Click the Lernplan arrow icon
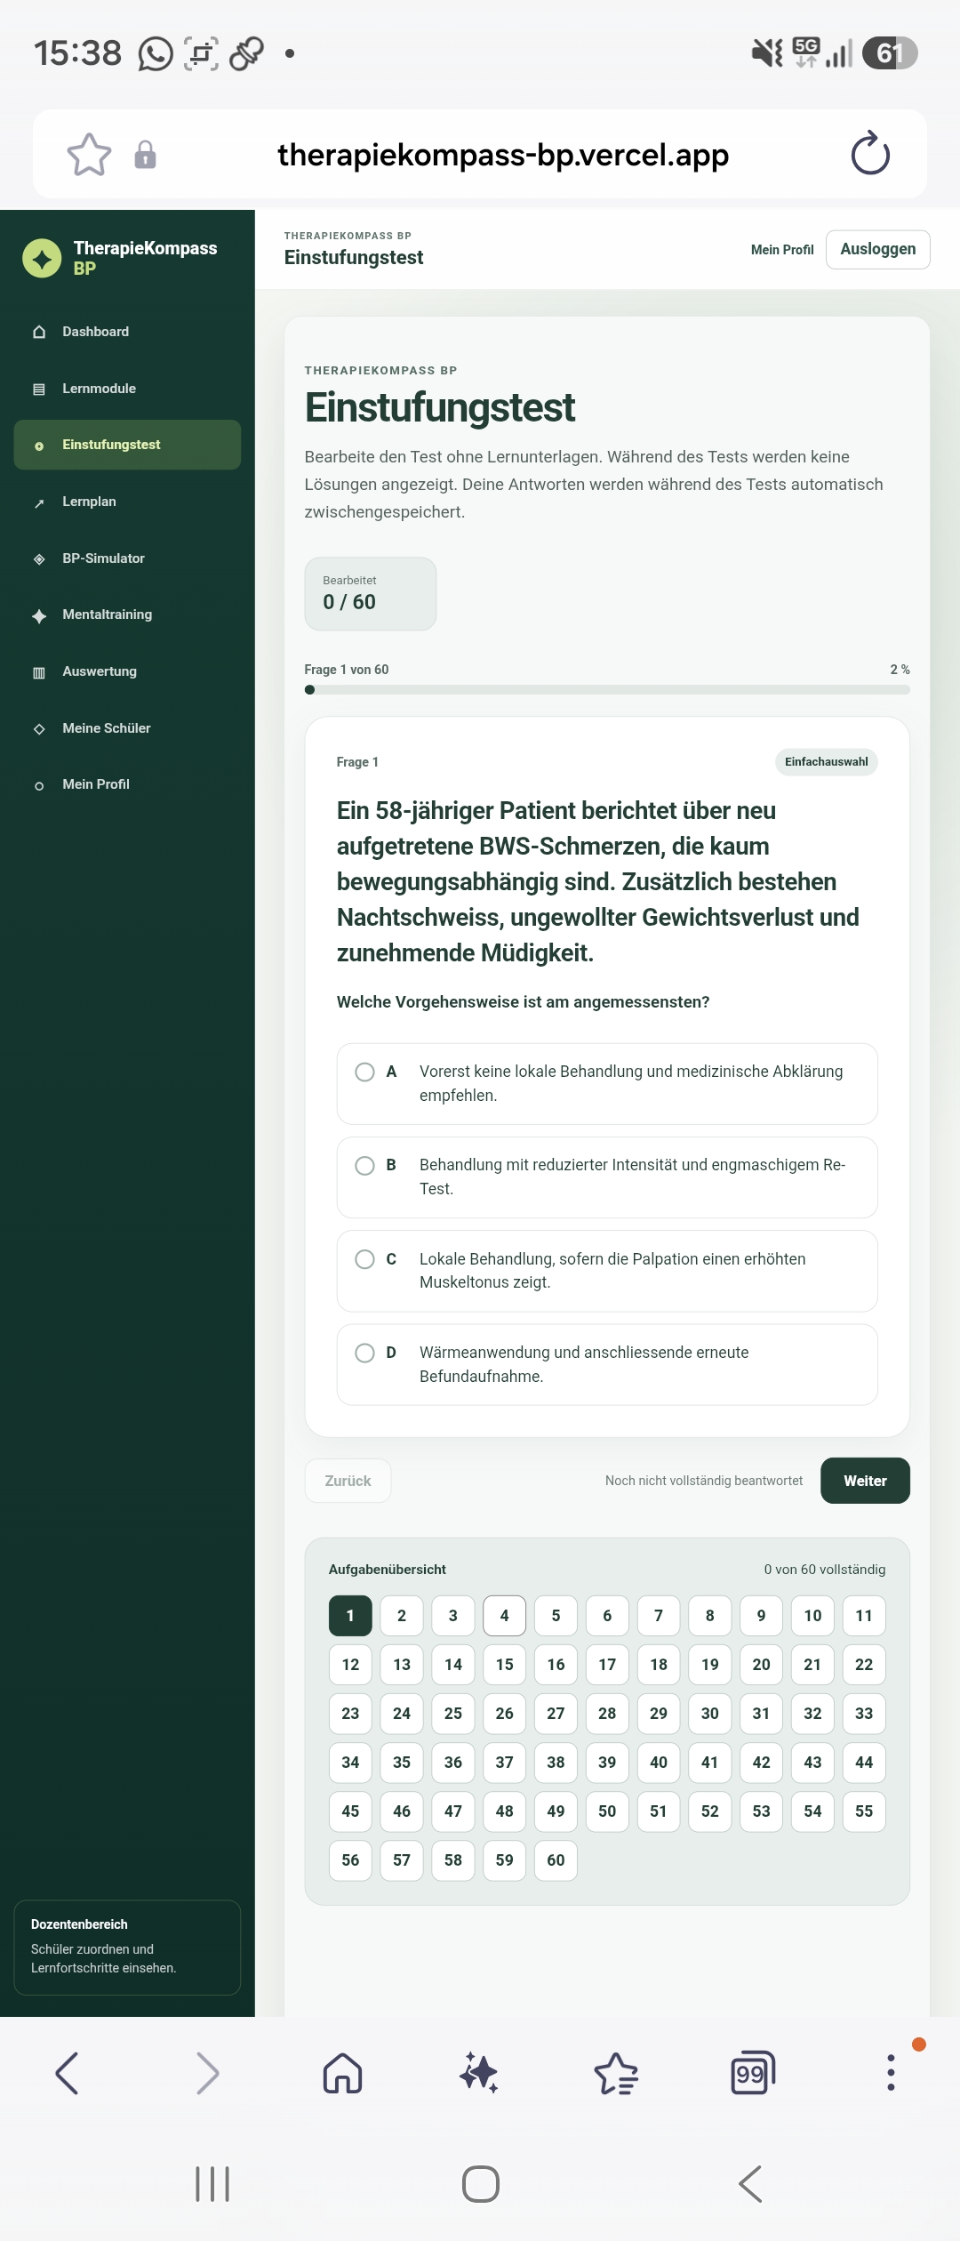This screenshot has width=960, height=2241. tap(39, 502)
